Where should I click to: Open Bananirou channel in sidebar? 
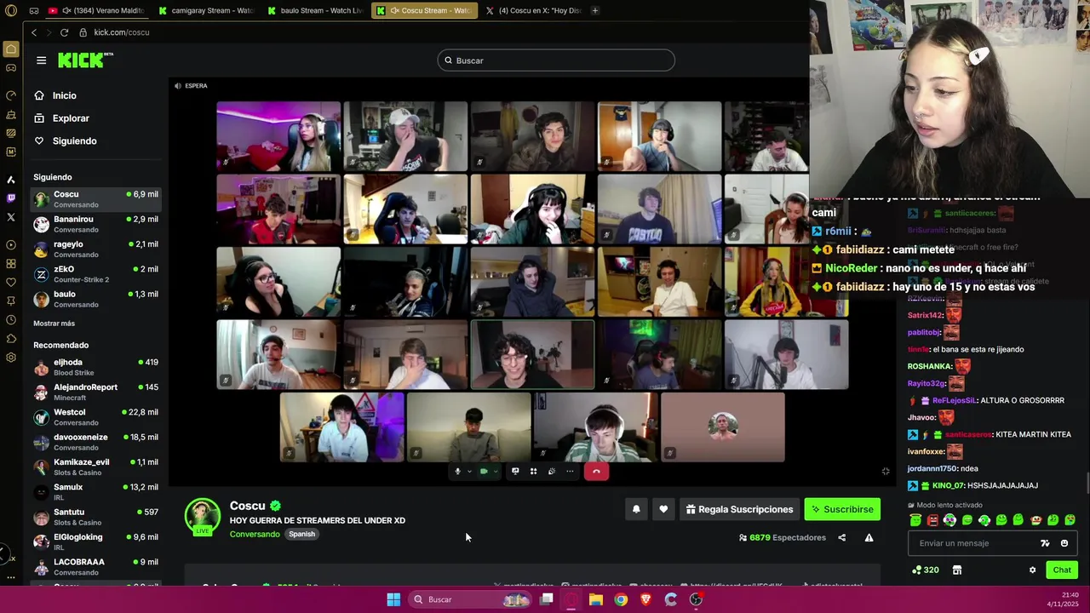pos(95,224)
